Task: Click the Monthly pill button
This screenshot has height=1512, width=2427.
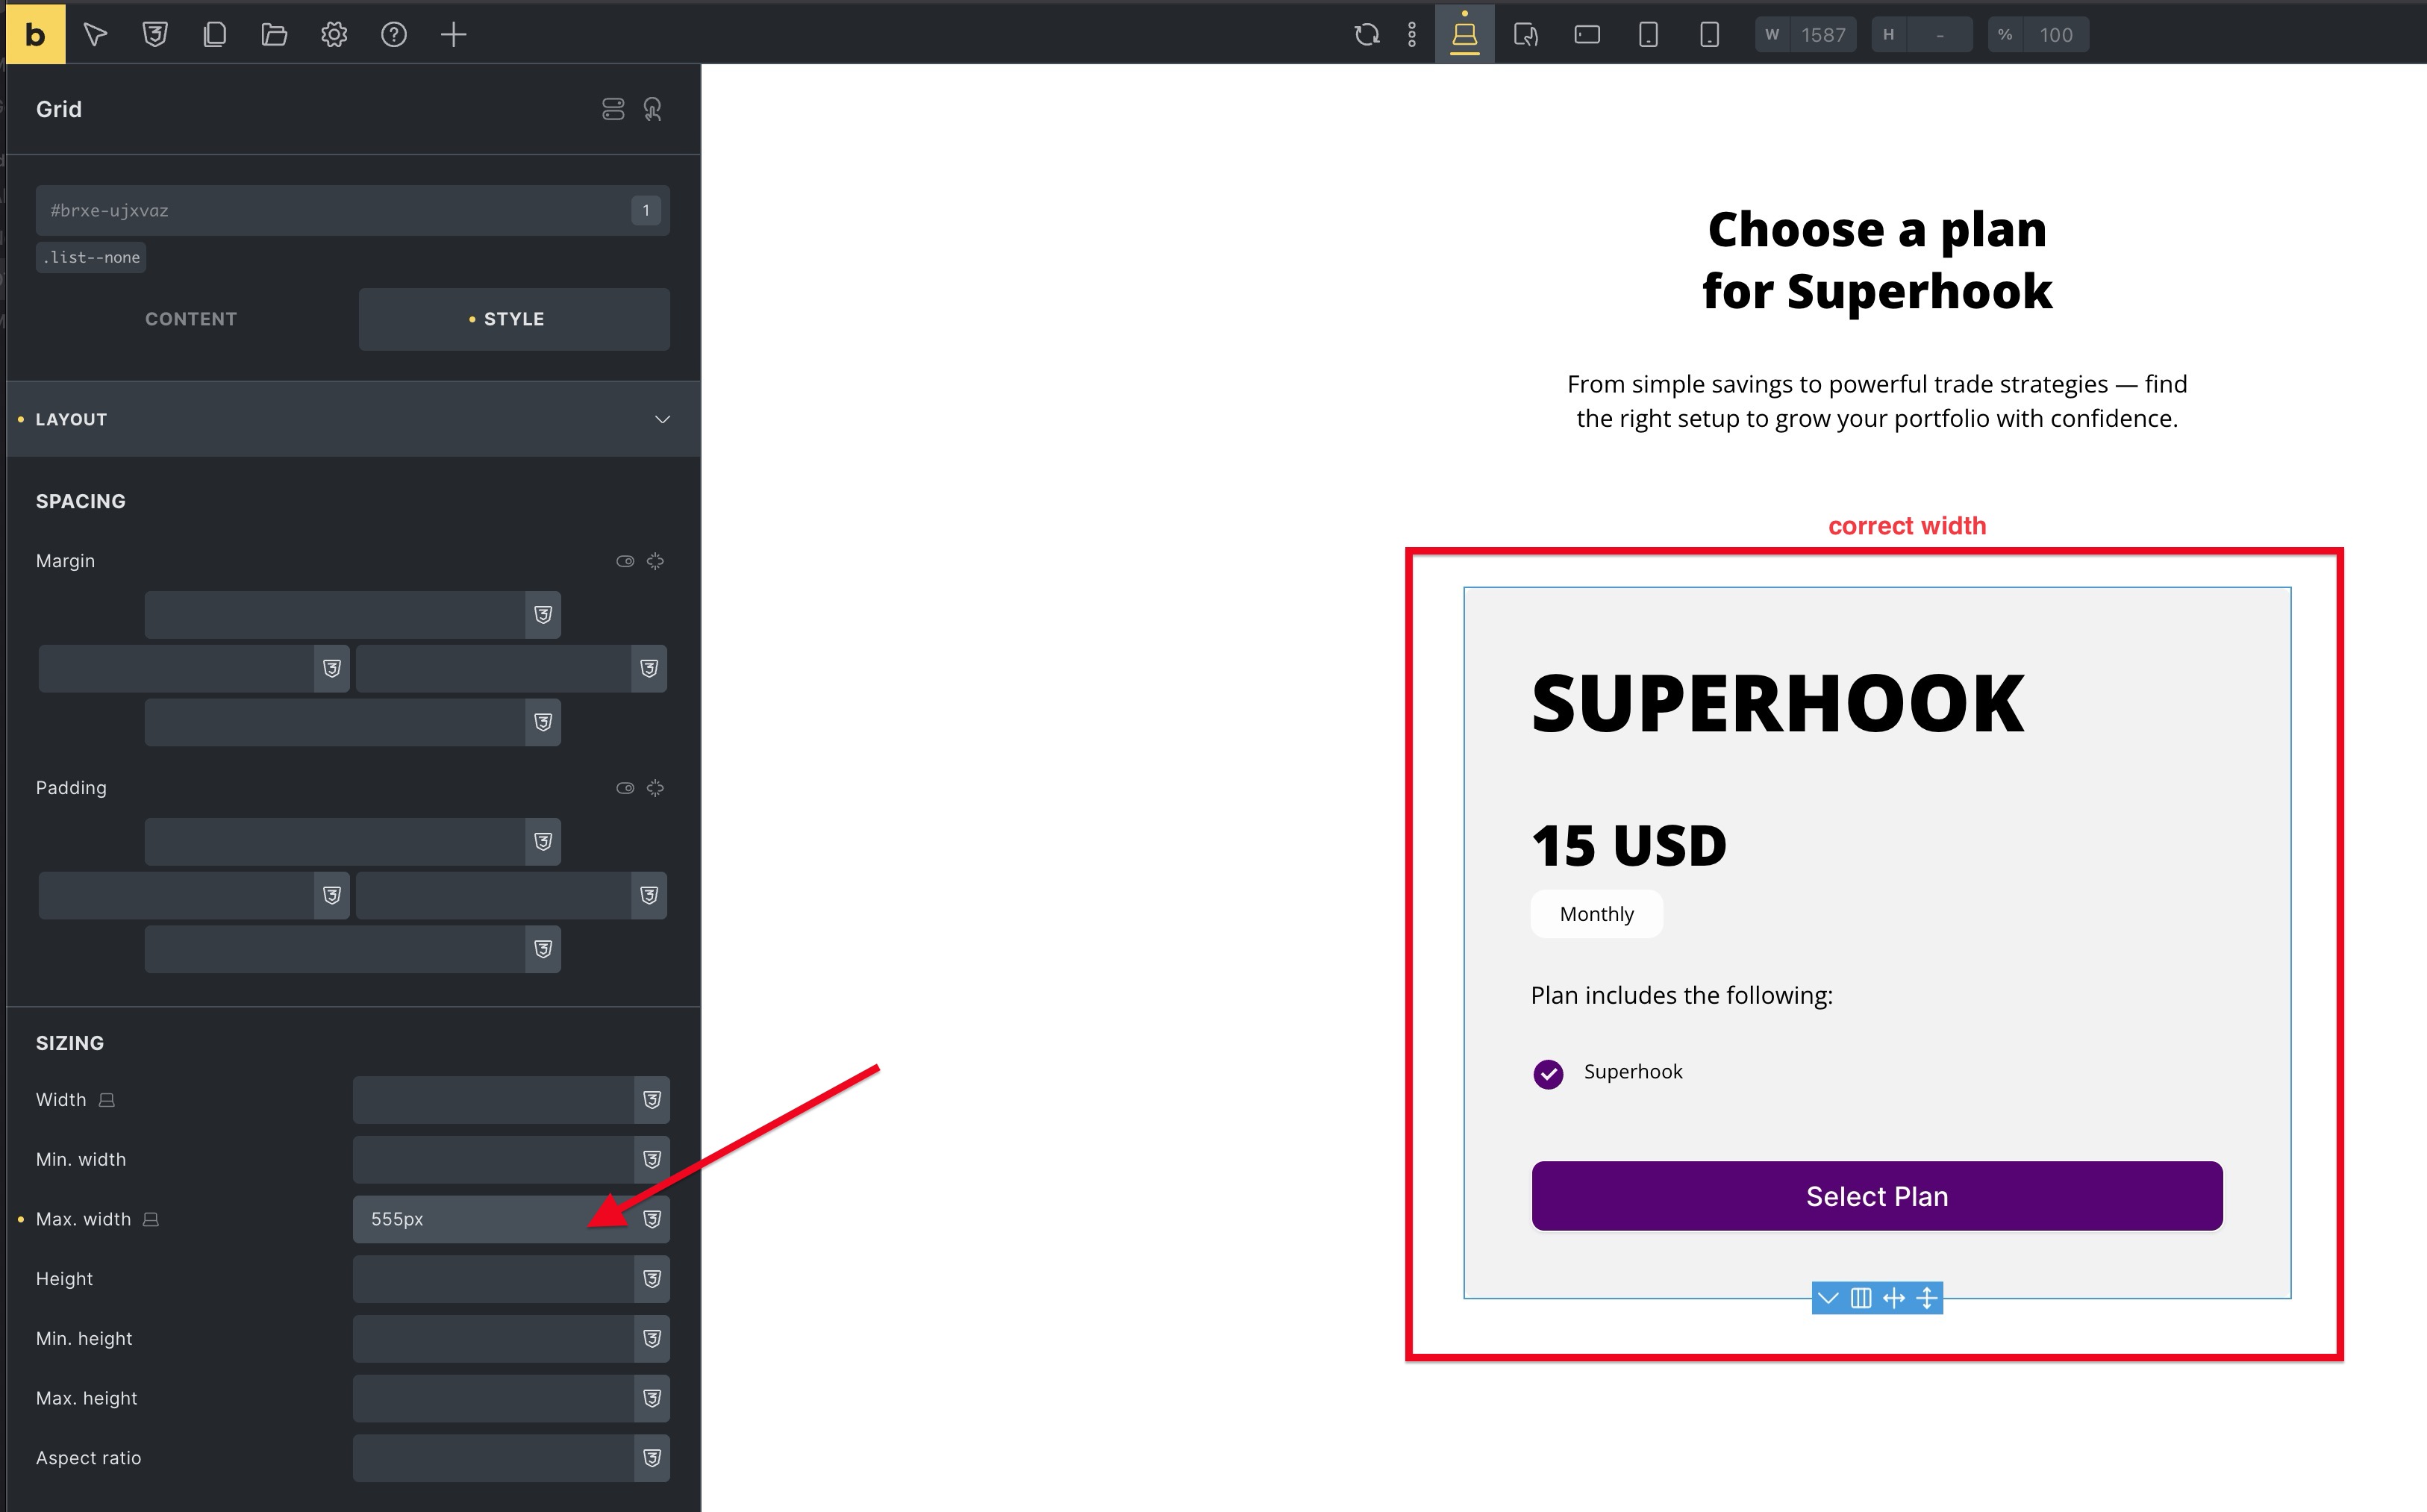Action: pos(1596,914)
